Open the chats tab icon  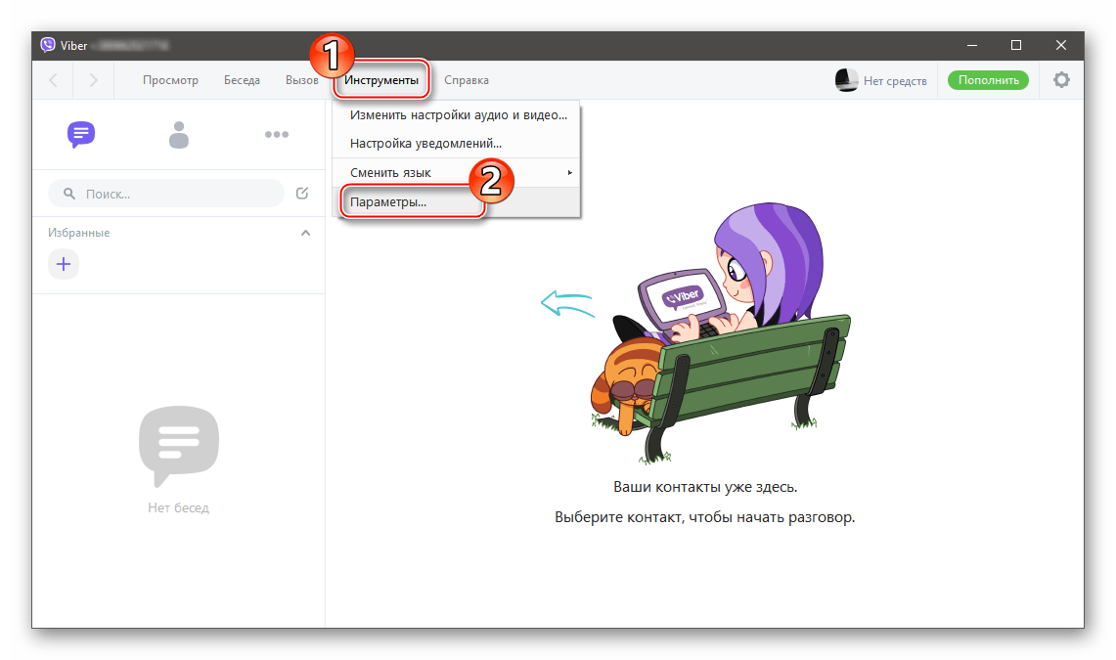pos(81,134)
